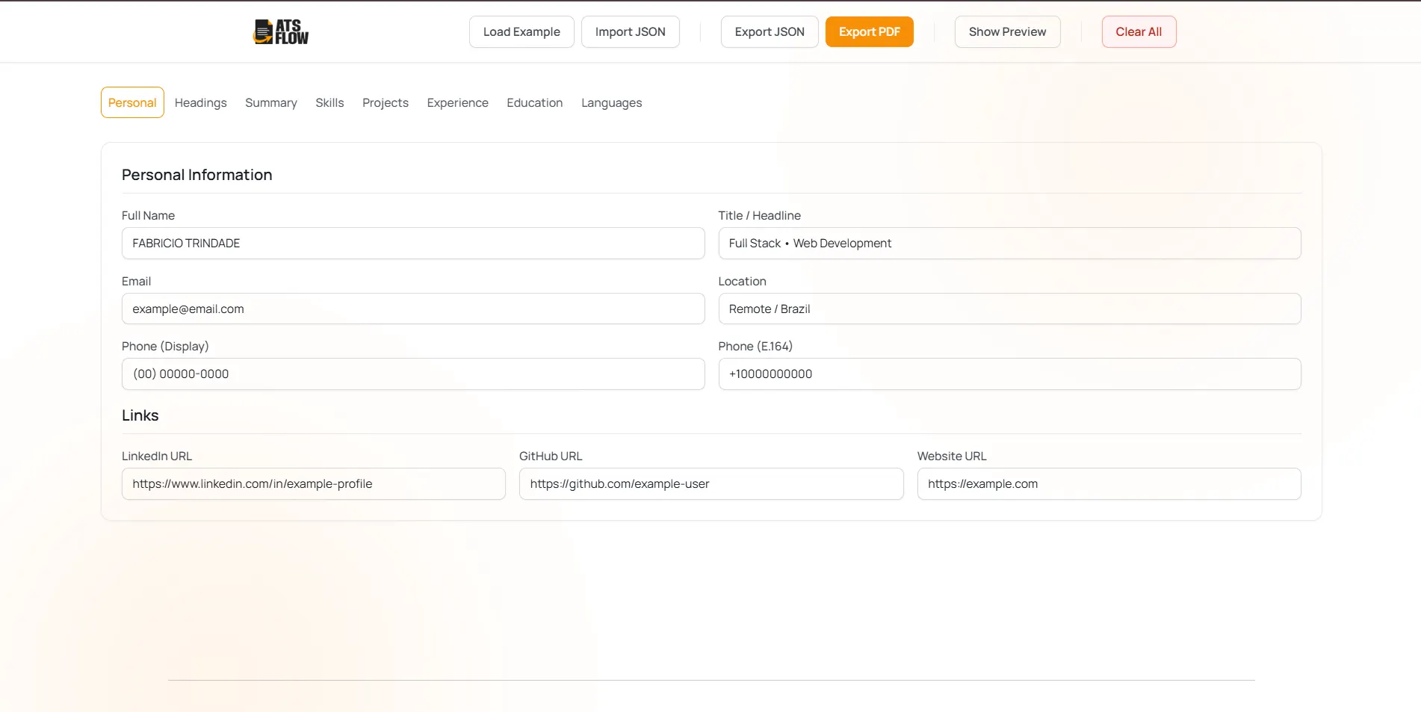Go to the Skills tab

click(329, 103)
